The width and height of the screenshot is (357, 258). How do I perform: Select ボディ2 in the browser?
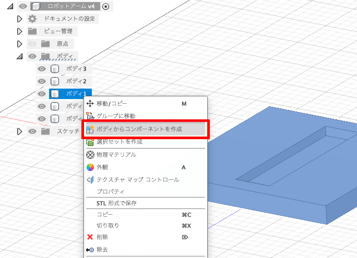click(76, 81)
